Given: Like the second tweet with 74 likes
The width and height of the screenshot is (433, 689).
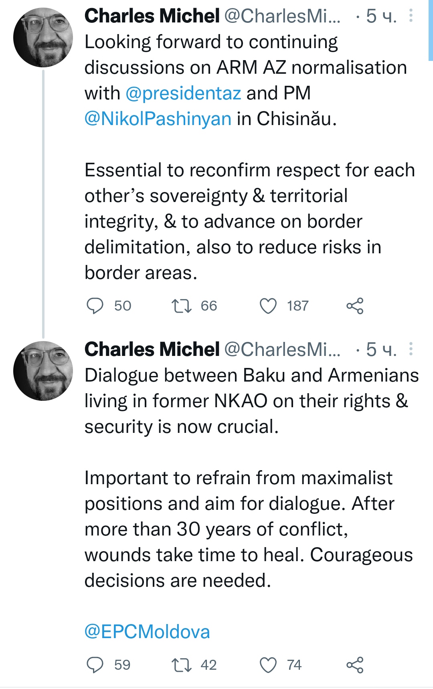Looking at the screenshot, I should (268, 665).
